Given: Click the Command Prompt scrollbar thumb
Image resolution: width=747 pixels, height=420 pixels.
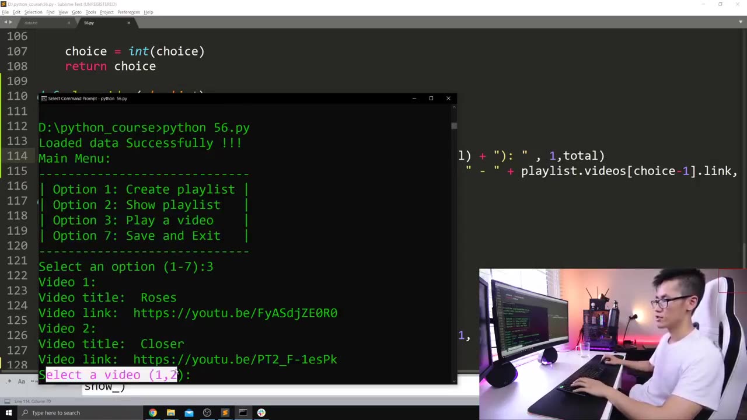Looking at the screenshot, I should [454, 125].
